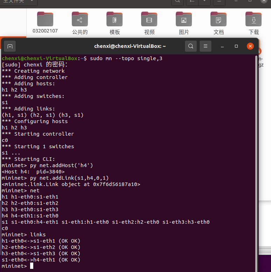The image size is (271, 272).
Task: Click the mininet prompt cursor line
Action: pos(18,266)
